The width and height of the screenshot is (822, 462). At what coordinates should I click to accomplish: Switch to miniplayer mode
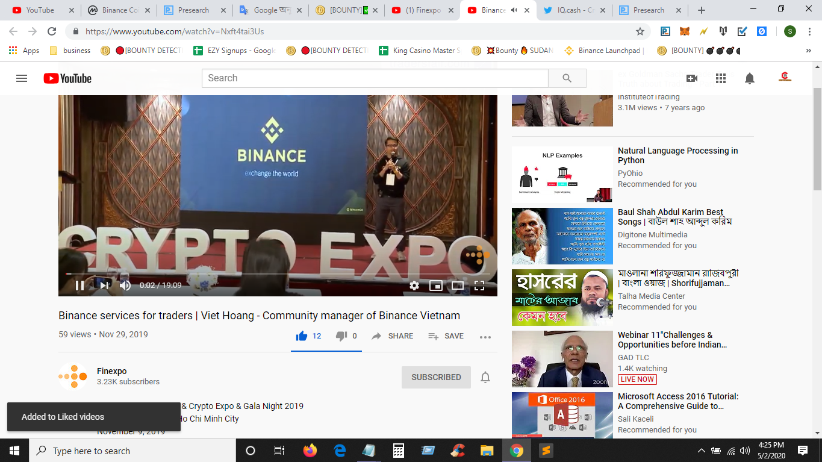click(x=436, y=286)
